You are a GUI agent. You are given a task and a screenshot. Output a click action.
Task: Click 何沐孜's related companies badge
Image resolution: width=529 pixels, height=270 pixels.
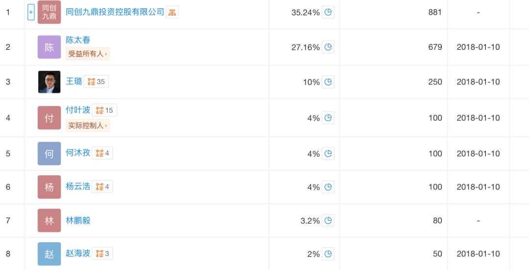[x=102, y=153]
